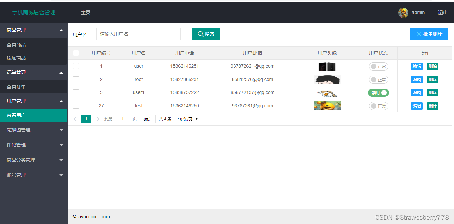Click the next page arrow in pagination
Image resolution: width=454 pixels, height=224 pixels.
coord(98,119)
